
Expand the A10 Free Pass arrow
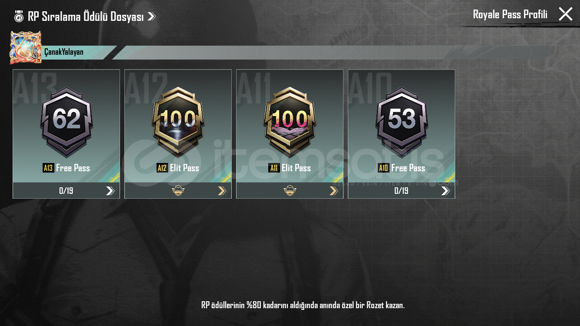(445, 190)
